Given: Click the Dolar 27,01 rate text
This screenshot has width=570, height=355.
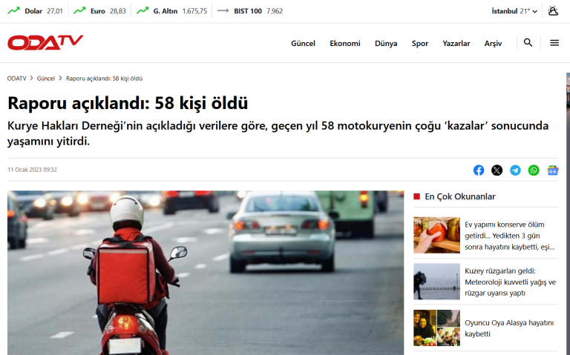Looking at the screenshot, I should 44,11.
